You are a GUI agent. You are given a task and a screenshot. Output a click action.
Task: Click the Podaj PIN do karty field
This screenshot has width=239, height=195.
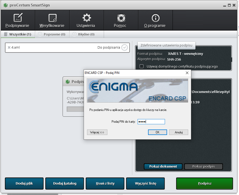(151, 122)
